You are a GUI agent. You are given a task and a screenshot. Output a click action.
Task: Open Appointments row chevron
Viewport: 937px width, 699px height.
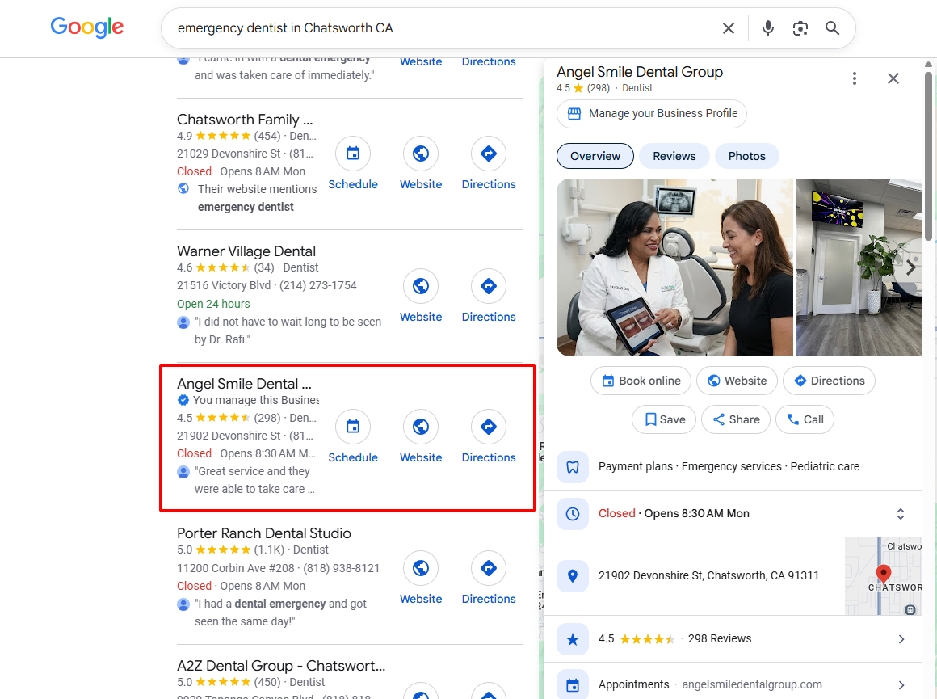click(x=901, y=685)
